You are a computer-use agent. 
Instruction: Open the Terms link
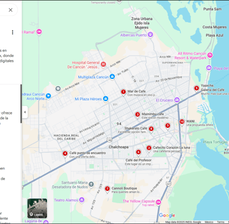point(220,222)
